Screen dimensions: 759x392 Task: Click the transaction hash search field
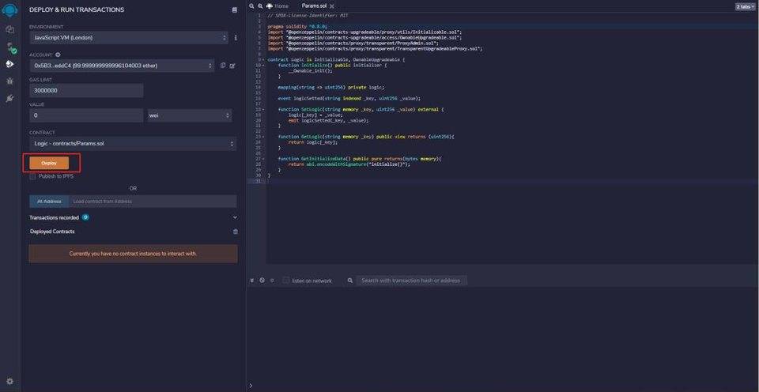tap(410, 281)
